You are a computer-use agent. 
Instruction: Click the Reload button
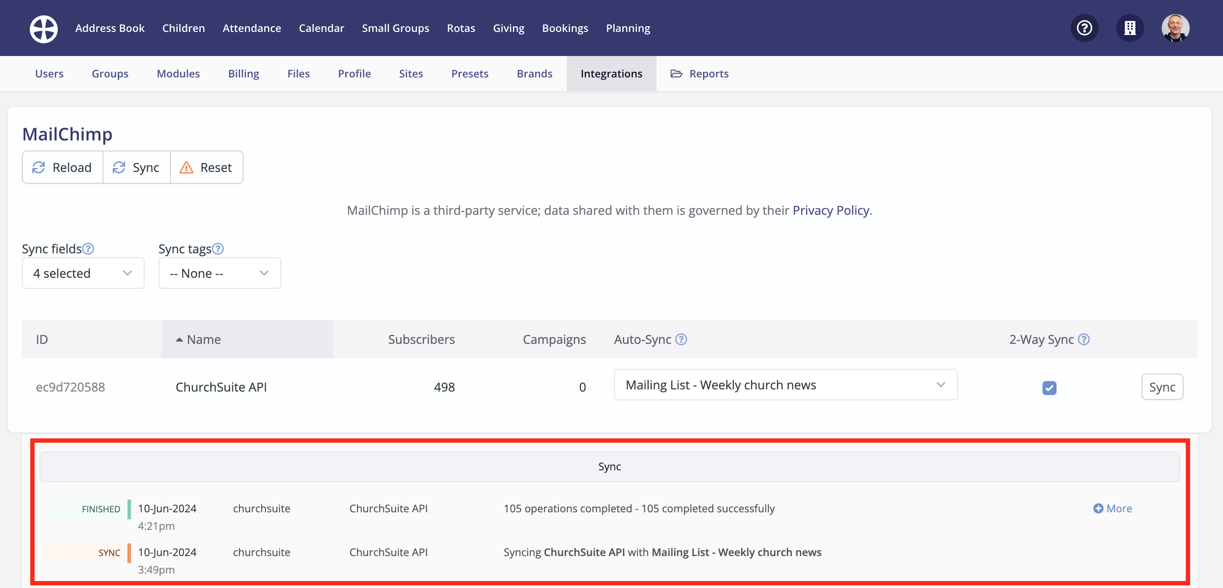[62, 168]
